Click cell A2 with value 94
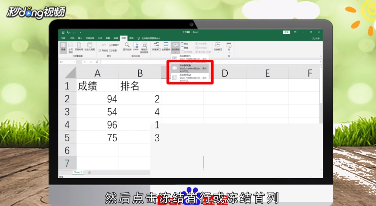 (x=97, y=99)
